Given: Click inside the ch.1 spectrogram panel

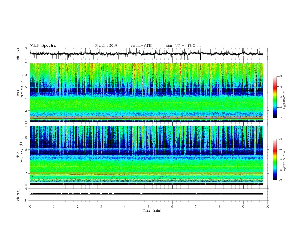Looking at the screenshot, I should click(146, 92).
